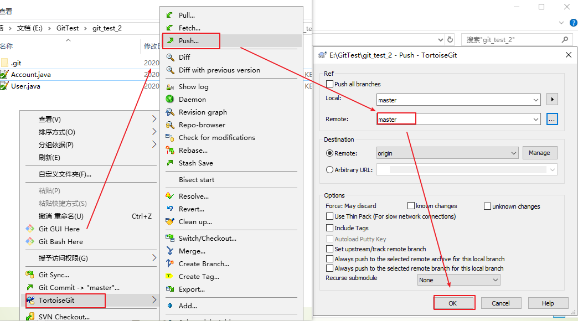Open the Local branch dropdown
The width and height of the screenshot is (578, 321).
pyautogui.click(x=535, y=100)
